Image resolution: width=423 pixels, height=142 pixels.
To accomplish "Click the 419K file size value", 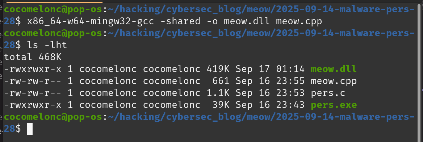I will tap(218, 70).
